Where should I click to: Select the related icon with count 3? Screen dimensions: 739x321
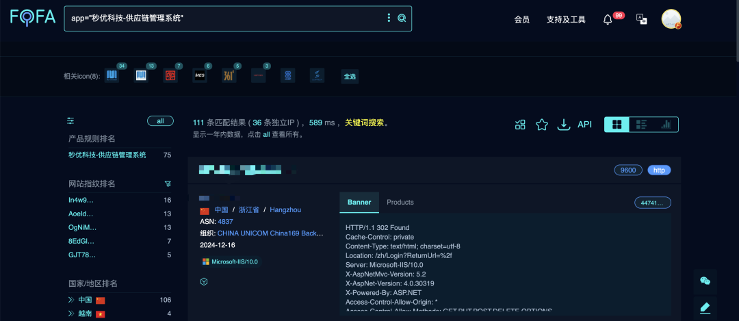[258, 75]
